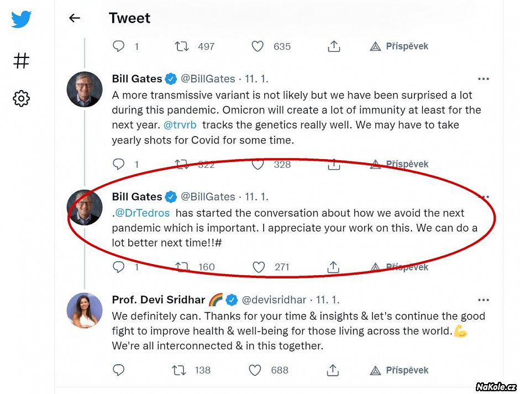The height and width of the screenshot is (394, 520).
Task: Click the Twitter bird logo
Action: pos(21,19)
